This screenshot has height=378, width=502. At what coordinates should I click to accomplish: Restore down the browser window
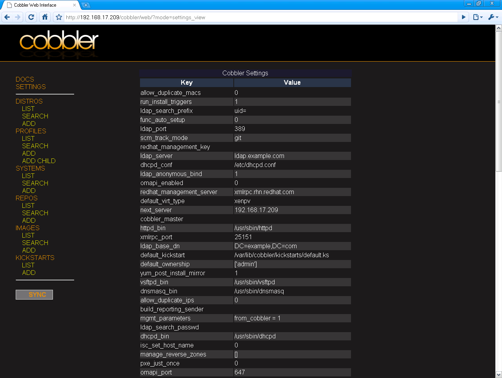[x=478, y=4]
